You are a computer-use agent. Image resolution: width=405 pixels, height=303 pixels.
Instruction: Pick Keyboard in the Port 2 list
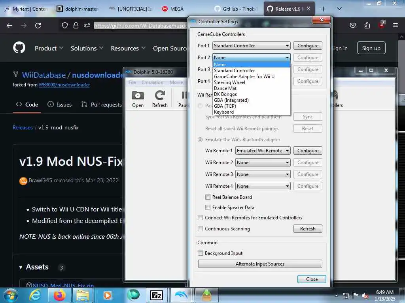[251, 112]
